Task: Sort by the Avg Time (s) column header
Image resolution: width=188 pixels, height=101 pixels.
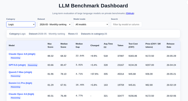Action: (x=108, y=45)
